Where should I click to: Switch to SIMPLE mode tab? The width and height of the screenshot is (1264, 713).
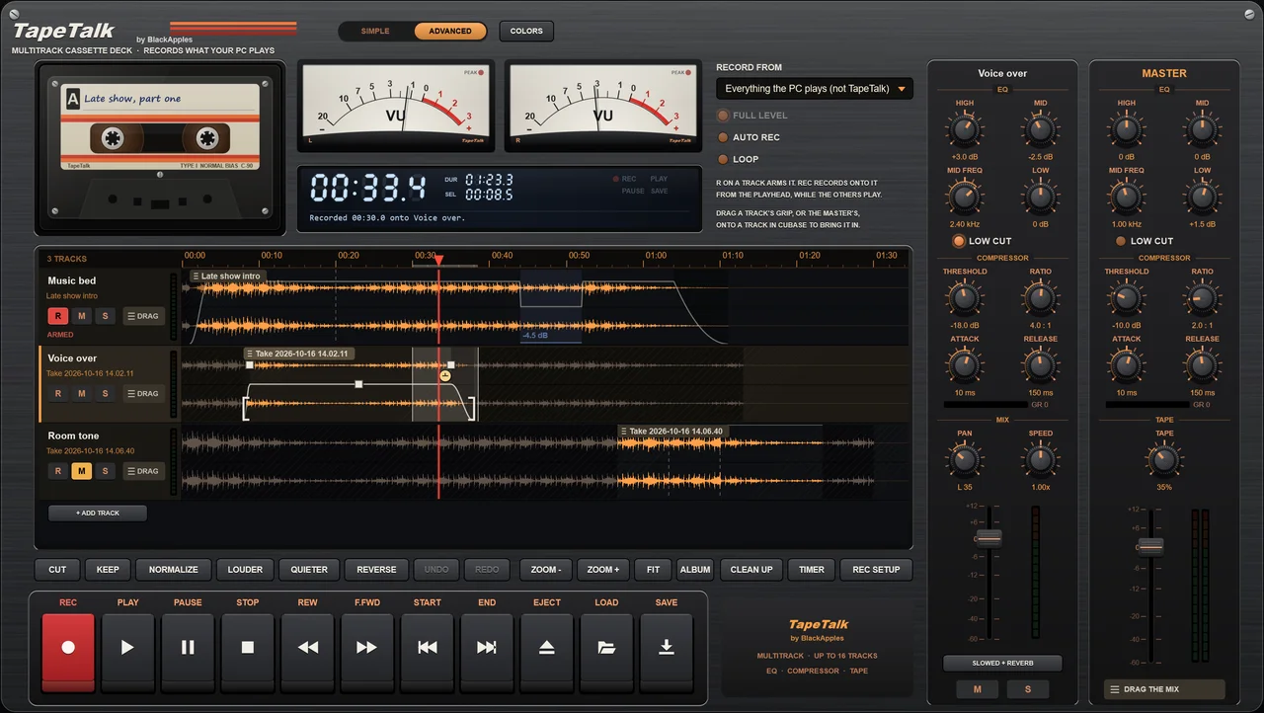click(x=375, y=32)
